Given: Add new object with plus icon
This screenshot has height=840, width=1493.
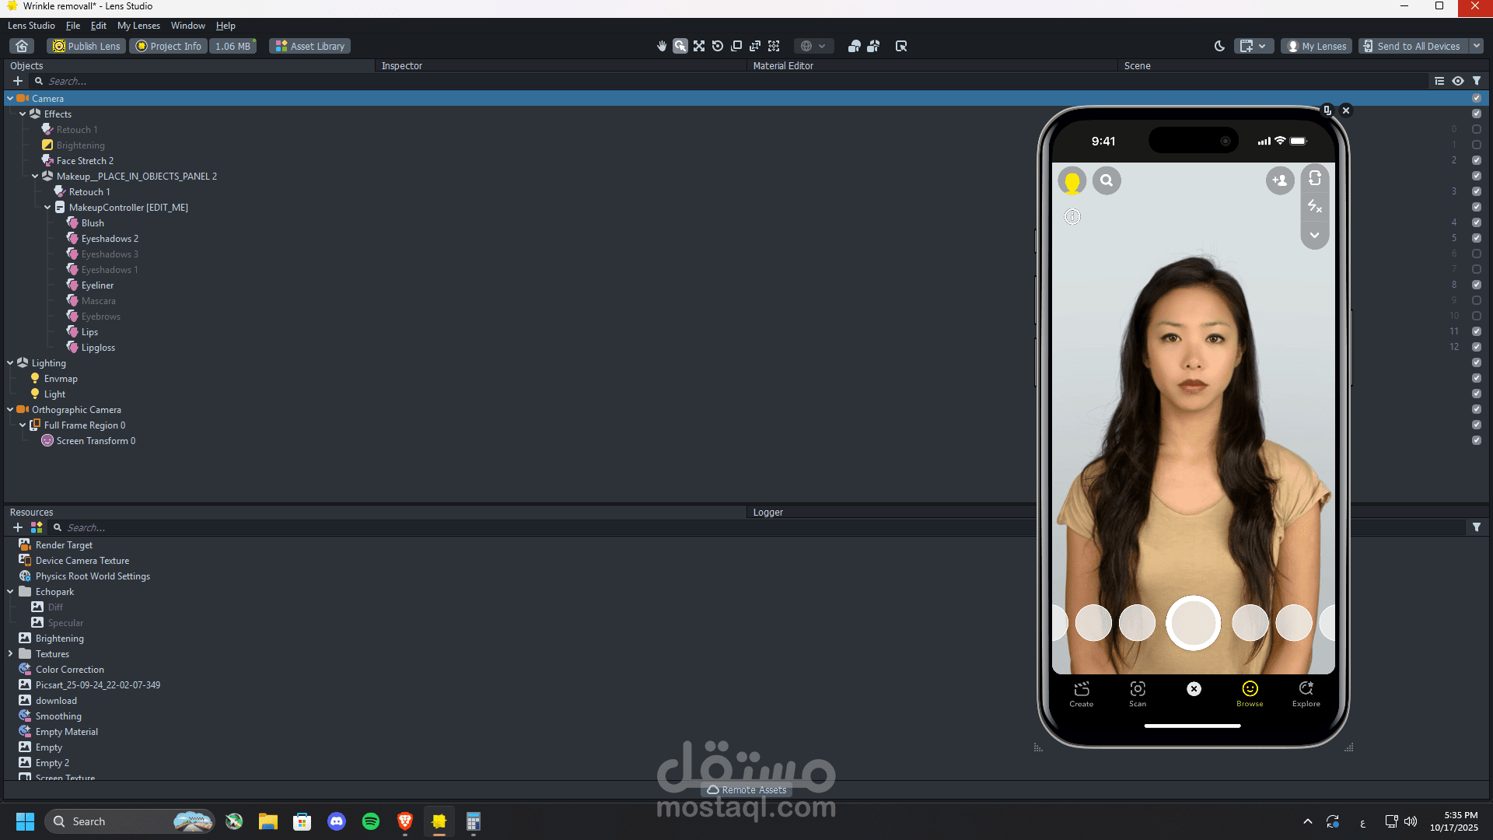Looking at the screenshot, I should pyautogui.click(x=18, y=81).
